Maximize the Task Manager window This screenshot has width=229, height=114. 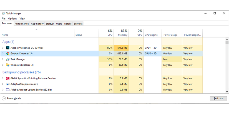point(215,13)
